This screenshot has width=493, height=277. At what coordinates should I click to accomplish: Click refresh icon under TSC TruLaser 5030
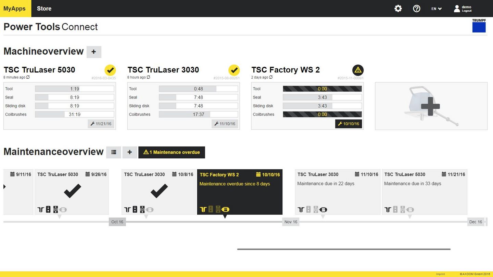tap(28, 77)
